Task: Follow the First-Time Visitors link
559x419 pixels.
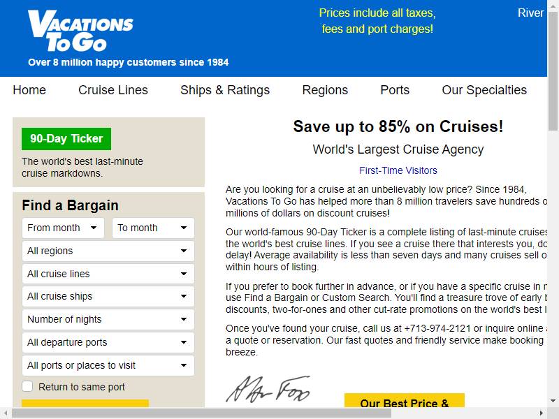Action: pos(398,170)
